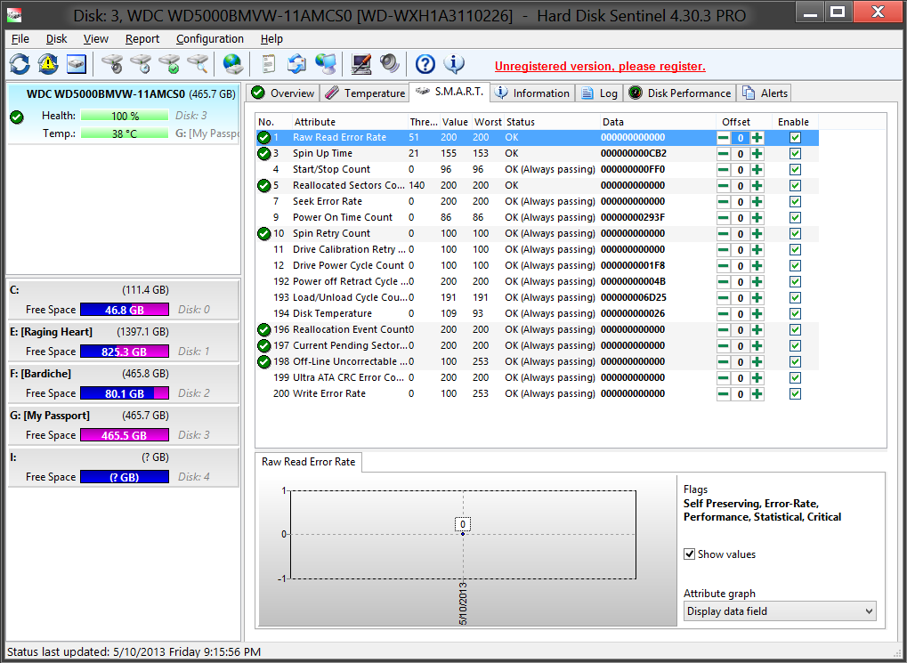Screen dimensions: 907x663
Task: Toggle Enable checkbox for Power On Time Count
Action: pyautogui.click(x=796, y=218)
